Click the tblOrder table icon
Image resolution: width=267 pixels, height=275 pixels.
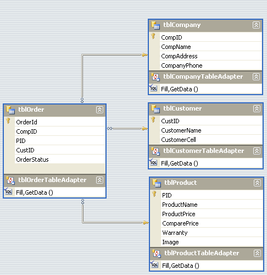[10, 110]
